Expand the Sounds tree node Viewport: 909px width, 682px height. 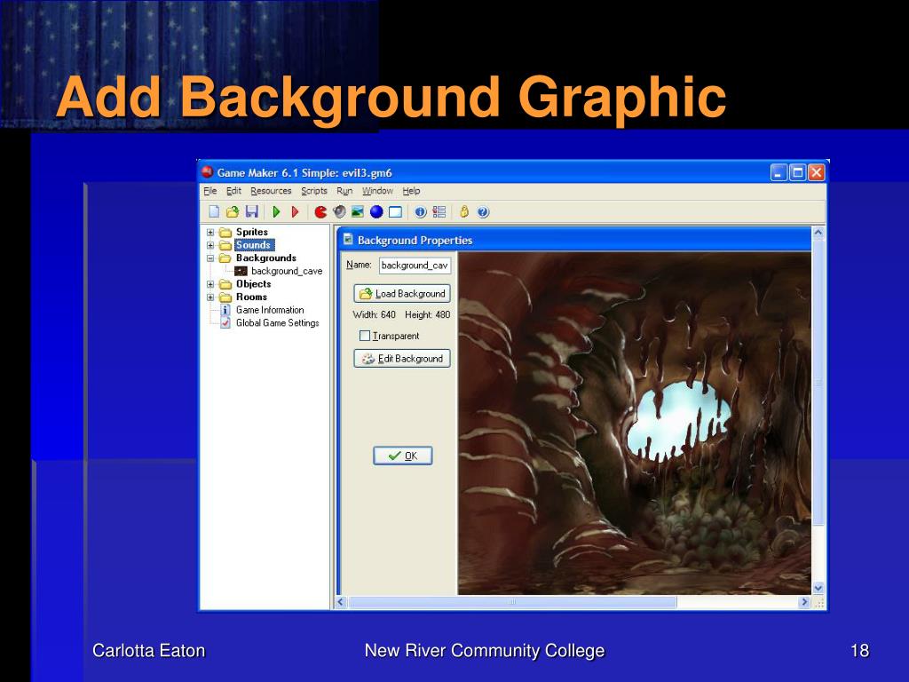click(x=210, y=245)
